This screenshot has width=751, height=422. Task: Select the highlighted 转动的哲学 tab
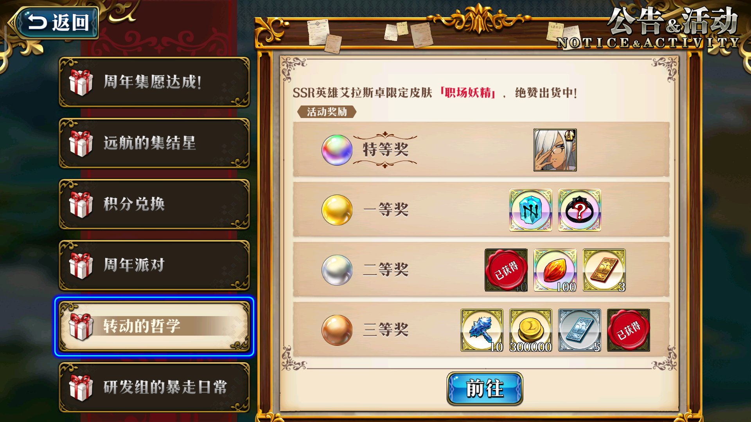(x=154, y=326)
